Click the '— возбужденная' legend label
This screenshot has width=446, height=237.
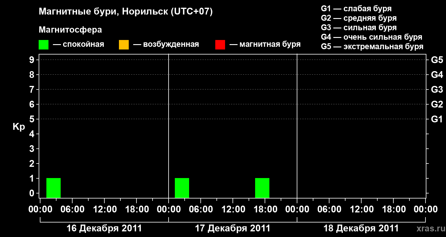pos(166,44)
